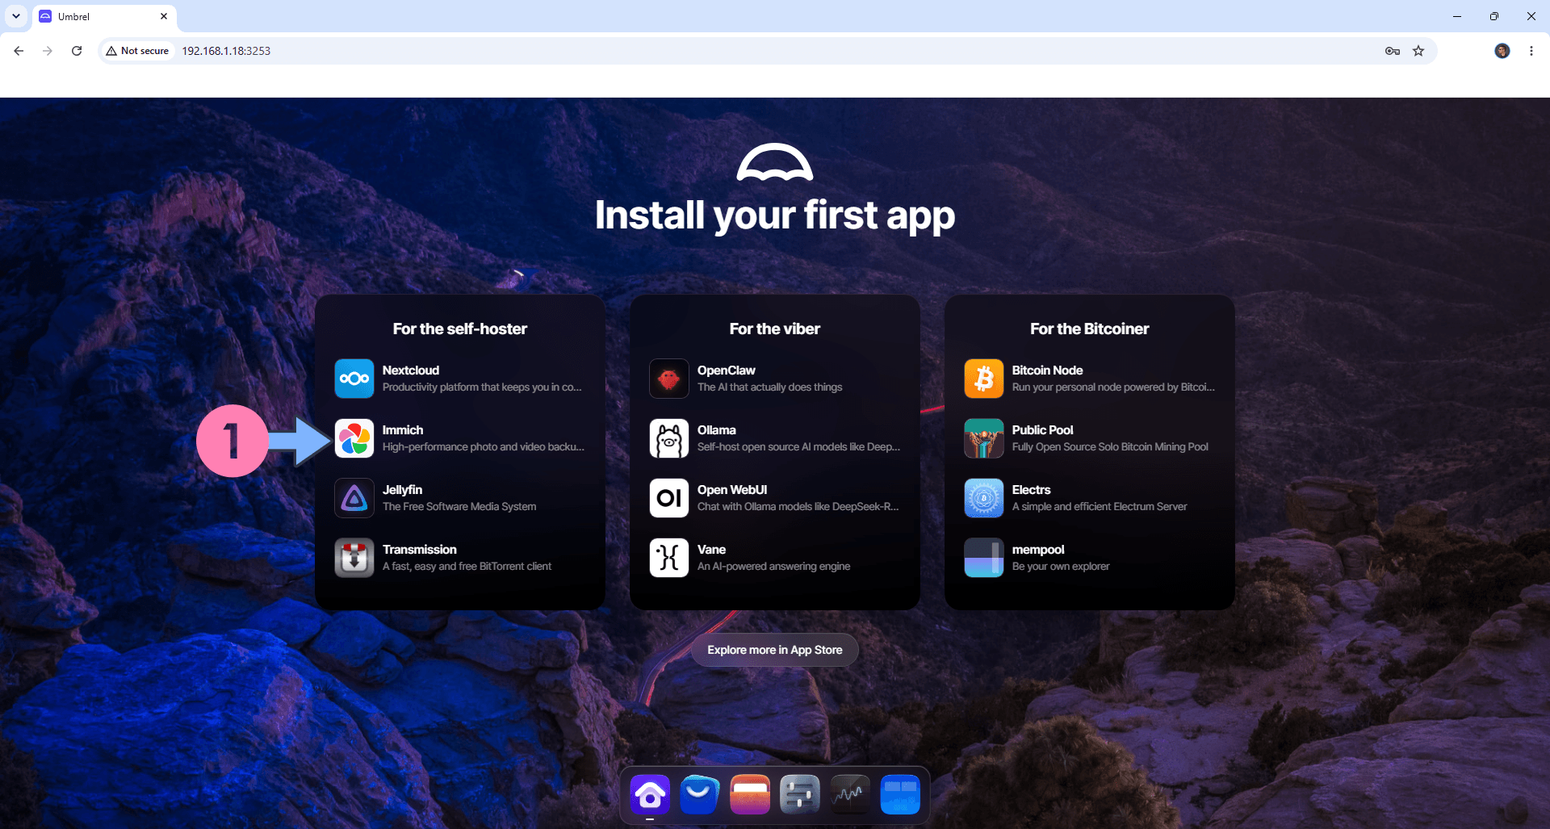This screenshot has width=1550, height=829.
Task: Select the Public Pool icon
Action: [984, 438]
